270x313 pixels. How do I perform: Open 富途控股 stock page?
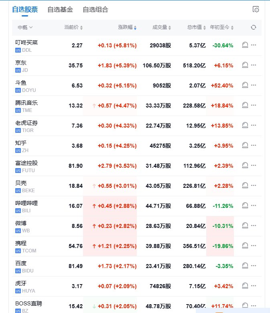coord(26,163)
